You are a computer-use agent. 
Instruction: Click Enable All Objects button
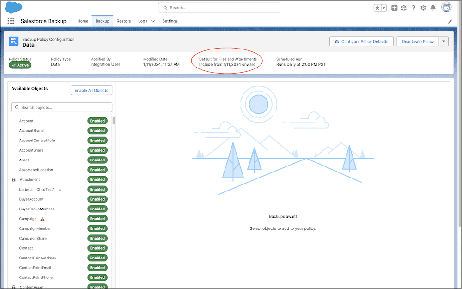(91, 90)
